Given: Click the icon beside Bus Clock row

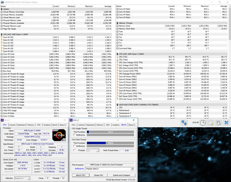Looking at the screenshot, I should [1, 71].
